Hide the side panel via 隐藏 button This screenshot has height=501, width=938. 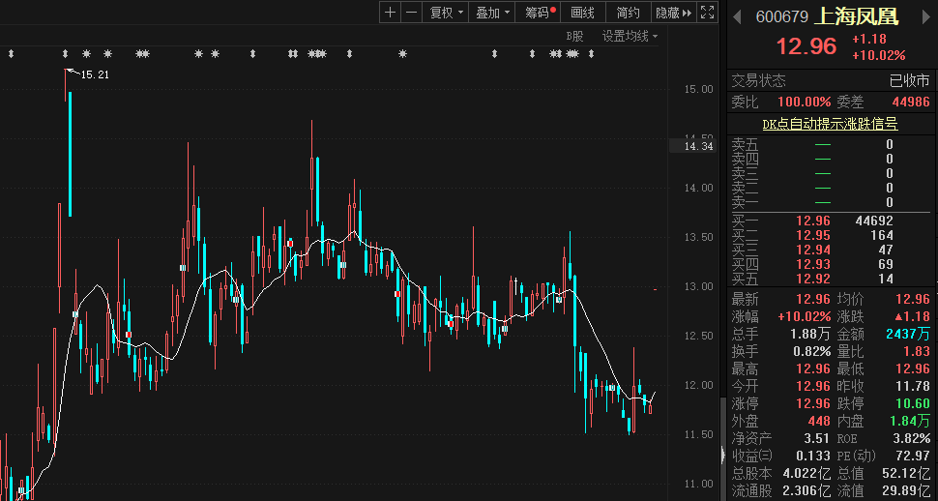coord(673,13)
